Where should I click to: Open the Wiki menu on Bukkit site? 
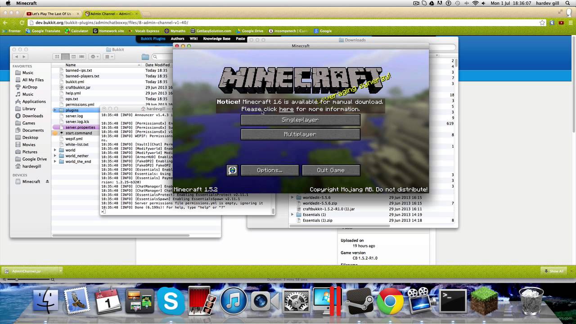tap(193, 39)
